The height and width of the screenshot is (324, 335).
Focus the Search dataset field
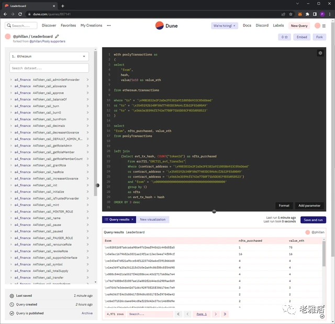click(49, 68)
